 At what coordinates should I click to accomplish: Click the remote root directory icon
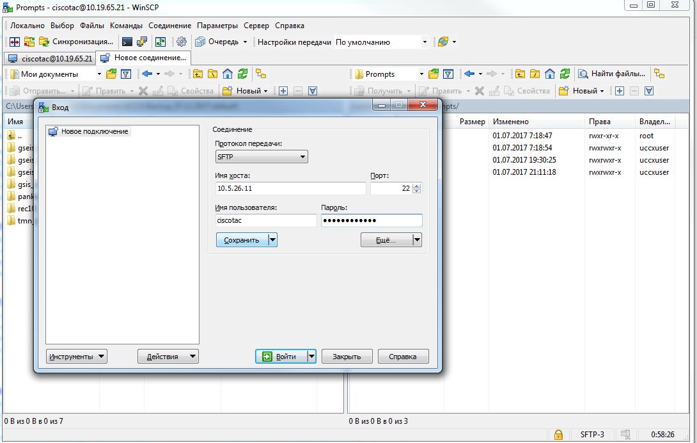tap(535, 74)
